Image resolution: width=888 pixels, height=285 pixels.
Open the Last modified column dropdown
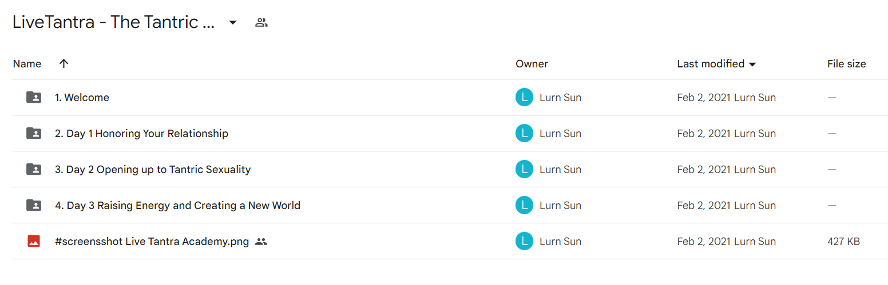pyautogui.click(x=752, y=65)
